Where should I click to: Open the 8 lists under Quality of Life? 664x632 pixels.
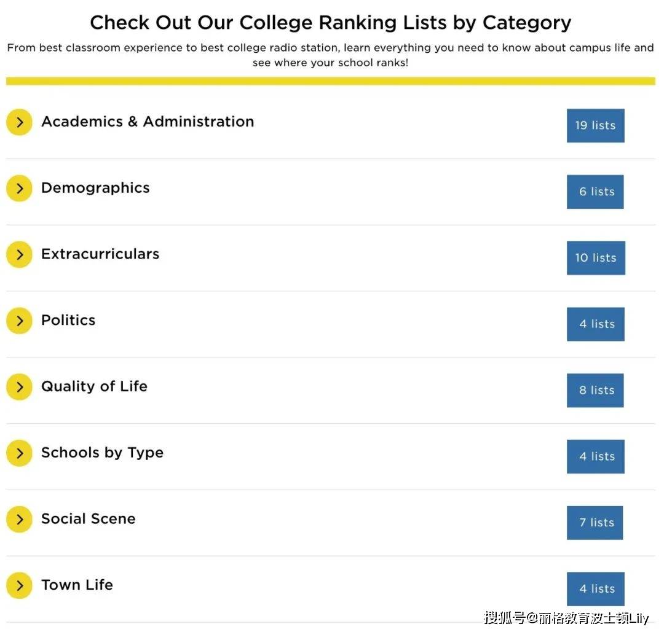595,390
